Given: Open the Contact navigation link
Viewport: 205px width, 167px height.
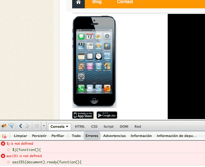Looking at the screenshot, I should [125, 2].
